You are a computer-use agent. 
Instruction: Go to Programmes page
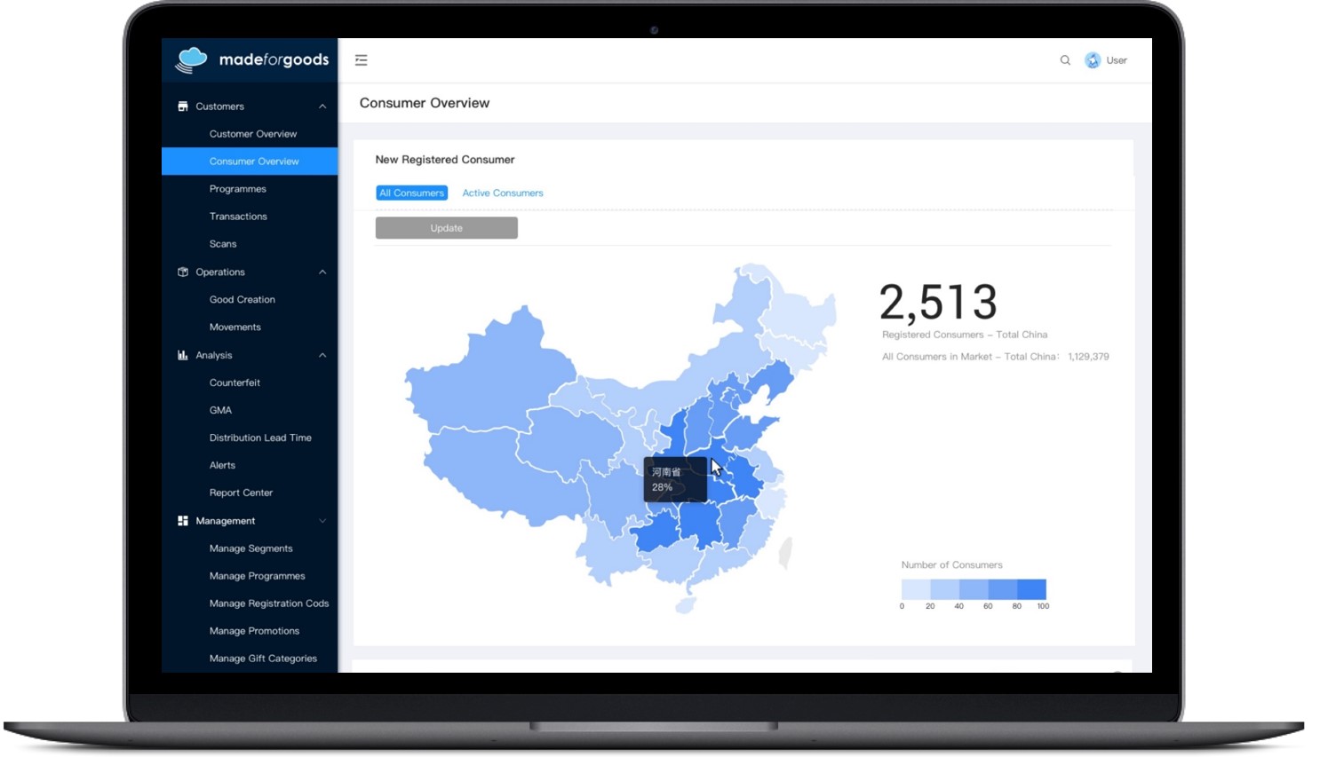[x=237, y=189]
